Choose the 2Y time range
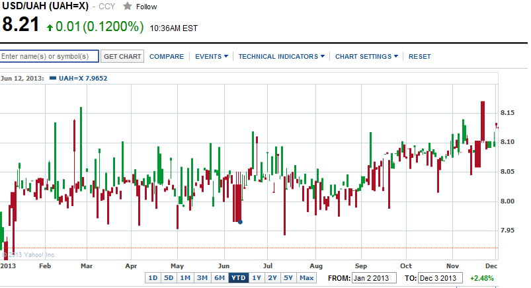Viewport: 531px width, 288px height. [272, 278]
